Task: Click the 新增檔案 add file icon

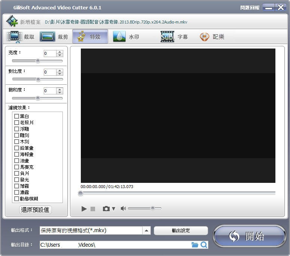Action: [12, 21]
